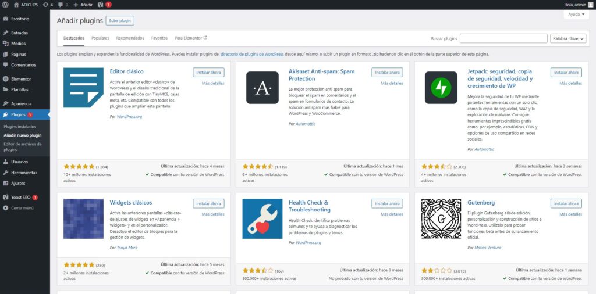Screen dimensions: 596x294
Task: Click the Jetpack plugin icon
Action: click(x=441, y=88)
